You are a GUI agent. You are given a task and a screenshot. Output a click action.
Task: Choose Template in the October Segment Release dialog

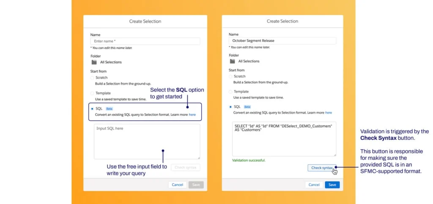pos(231,92)
